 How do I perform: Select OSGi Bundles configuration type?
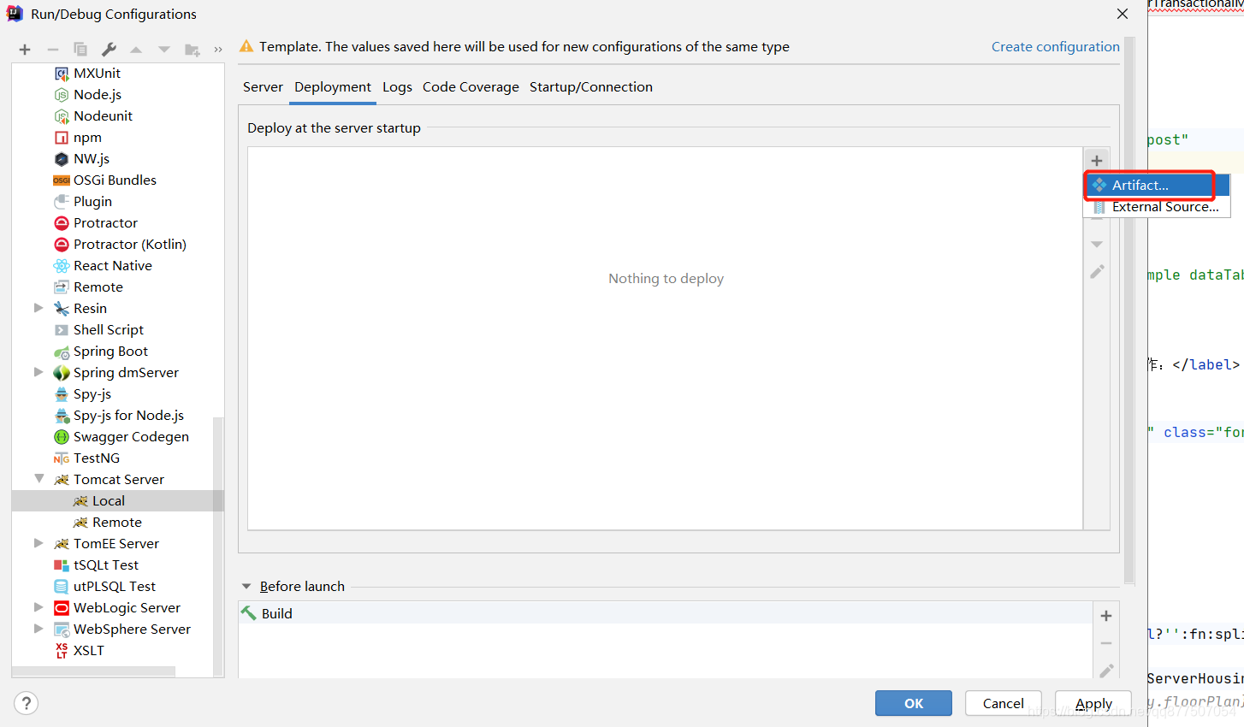(115, 180)
